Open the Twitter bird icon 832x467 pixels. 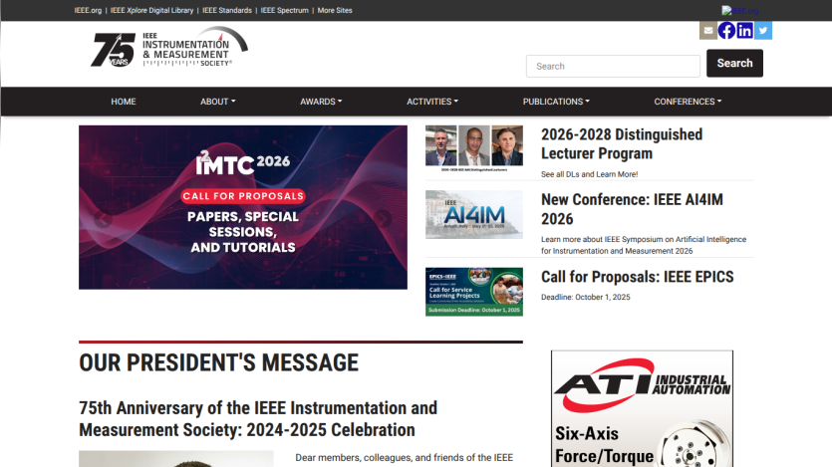click(763, 31)
